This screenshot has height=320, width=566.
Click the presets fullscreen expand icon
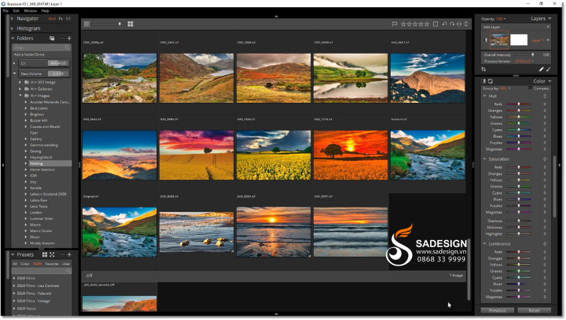click(52, 255)
